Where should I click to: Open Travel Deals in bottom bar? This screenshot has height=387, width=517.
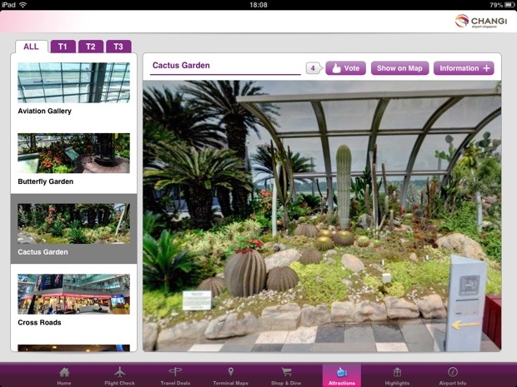175,375
